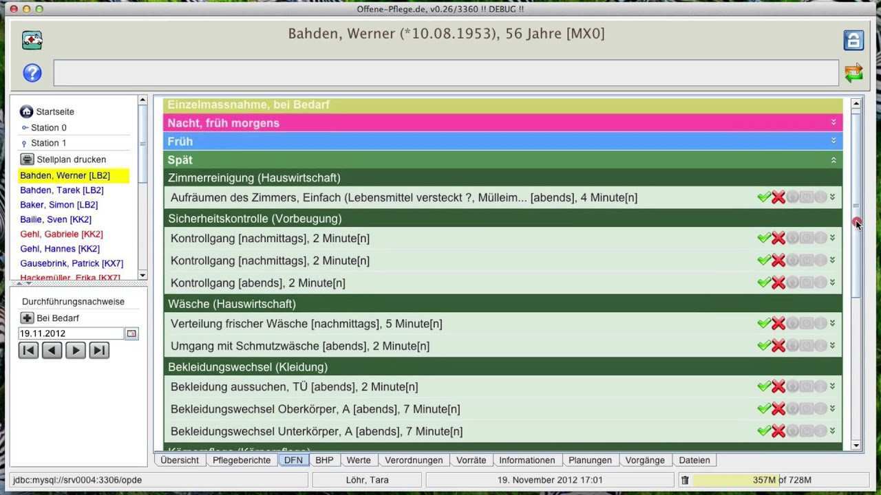Viewport: 881px width, 495px height.
Task: Select resident Baker, Simon [LB2] in list
Action: pos(59,205)
